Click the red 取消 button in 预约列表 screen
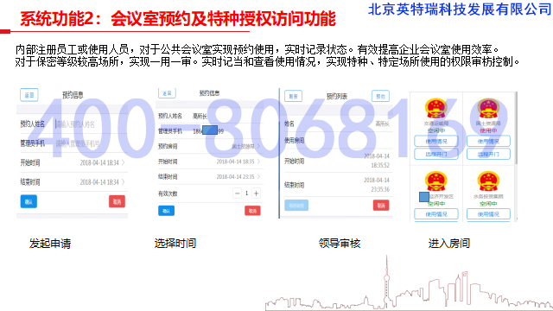The height and width of the screenshot is (311, 553). point(381,206)
